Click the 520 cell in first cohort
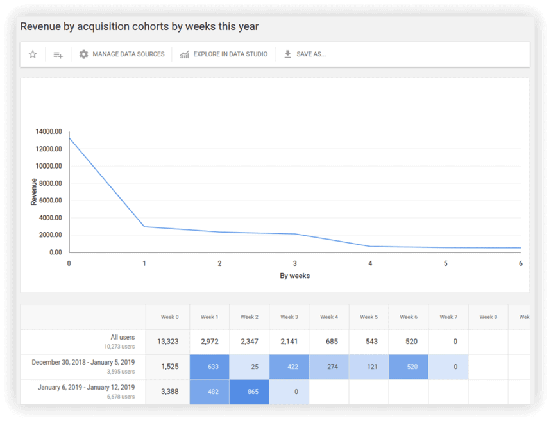Screen dimensions: 551x421 tap(409, 367)
